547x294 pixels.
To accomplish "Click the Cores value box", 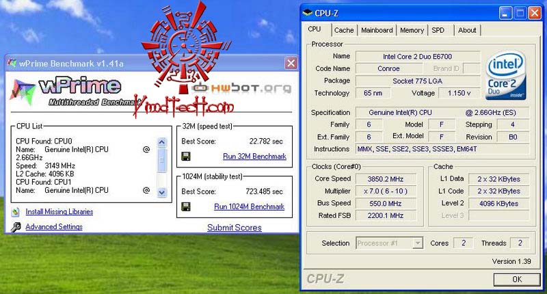I will pyautogui.click(x=464, y=243).
